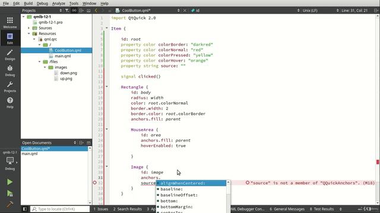Open the Tools menu
380x213 pixels.
point(74,4)
